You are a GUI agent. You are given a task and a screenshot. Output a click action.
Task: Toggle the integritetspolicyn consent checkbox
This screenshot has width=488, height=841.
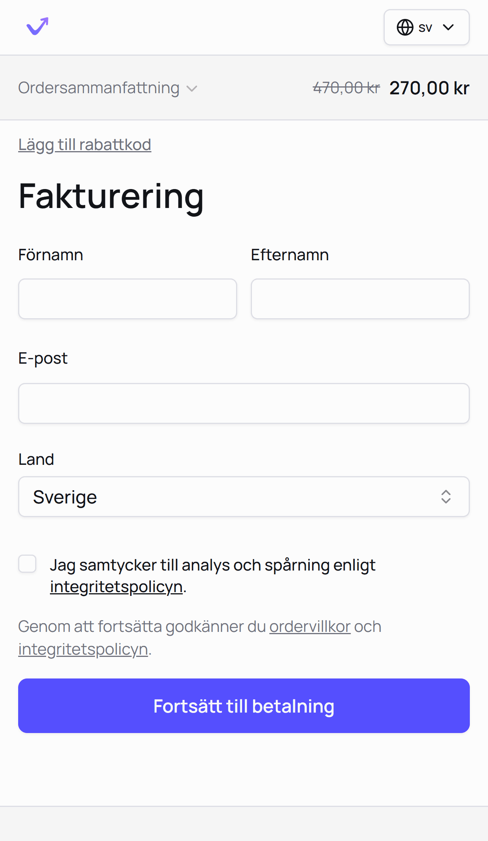pyautogui.click(x=27, y=565)
